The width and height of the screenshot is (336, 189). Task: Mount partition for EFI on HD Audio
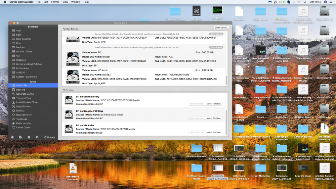213,133
